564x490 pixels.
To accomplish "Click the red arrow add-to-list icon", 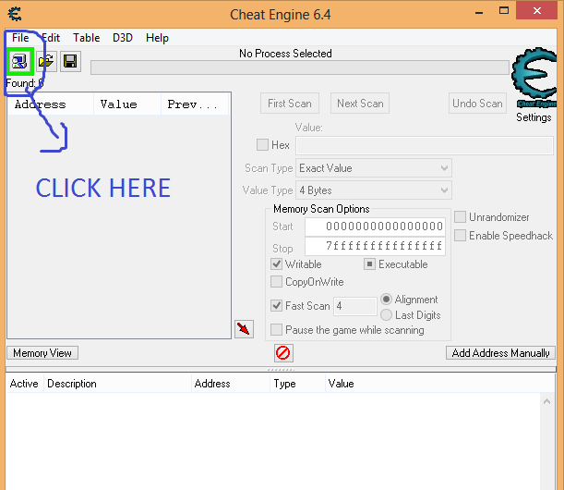I will (x=244, y=329).
